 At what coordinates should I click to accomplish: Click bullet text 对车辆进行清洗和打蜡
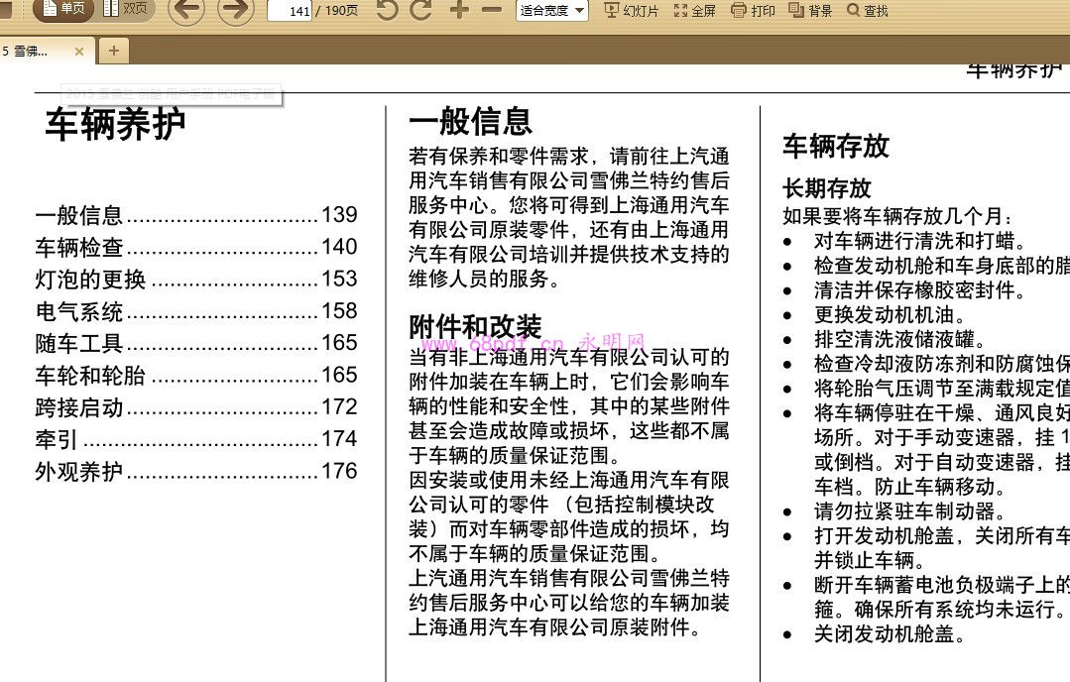coord(920,241)
